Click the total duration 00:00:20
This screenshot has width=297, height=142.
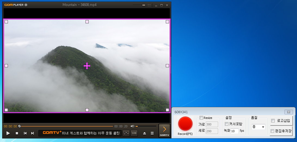(x=121, y=126)
